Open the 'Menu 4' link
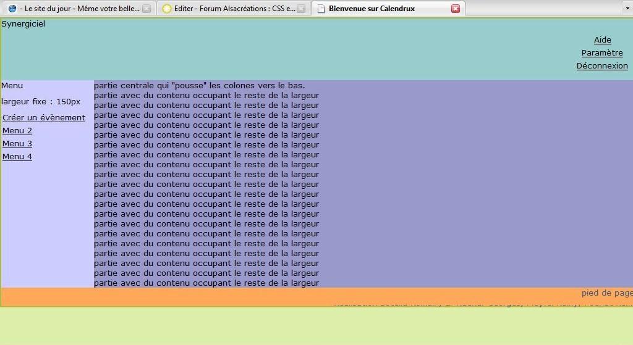This screenshot has width=633, height=345. point(17,156)
